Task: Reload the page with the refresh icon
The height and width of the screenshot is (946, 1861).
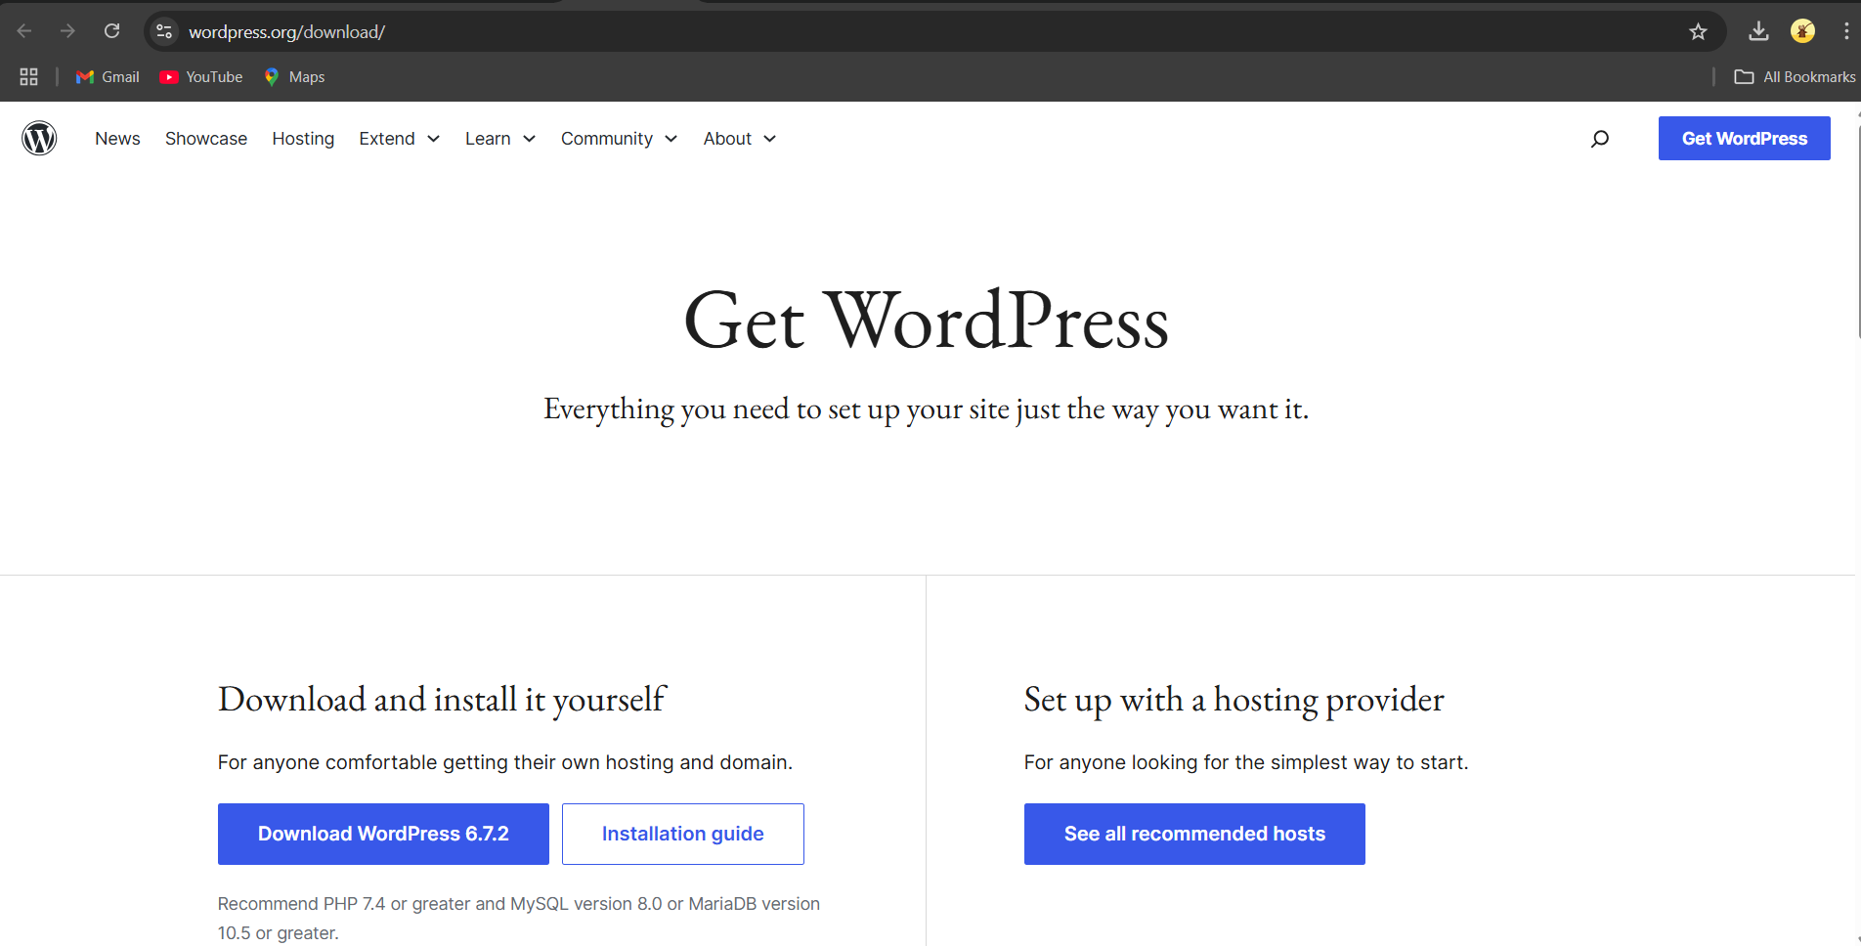Action: (112, 31)
